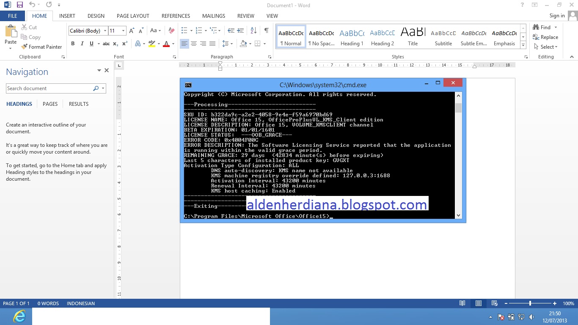Justify the paragraph text
The width and height of the screenshot is (578, 325).
[212, 44]
